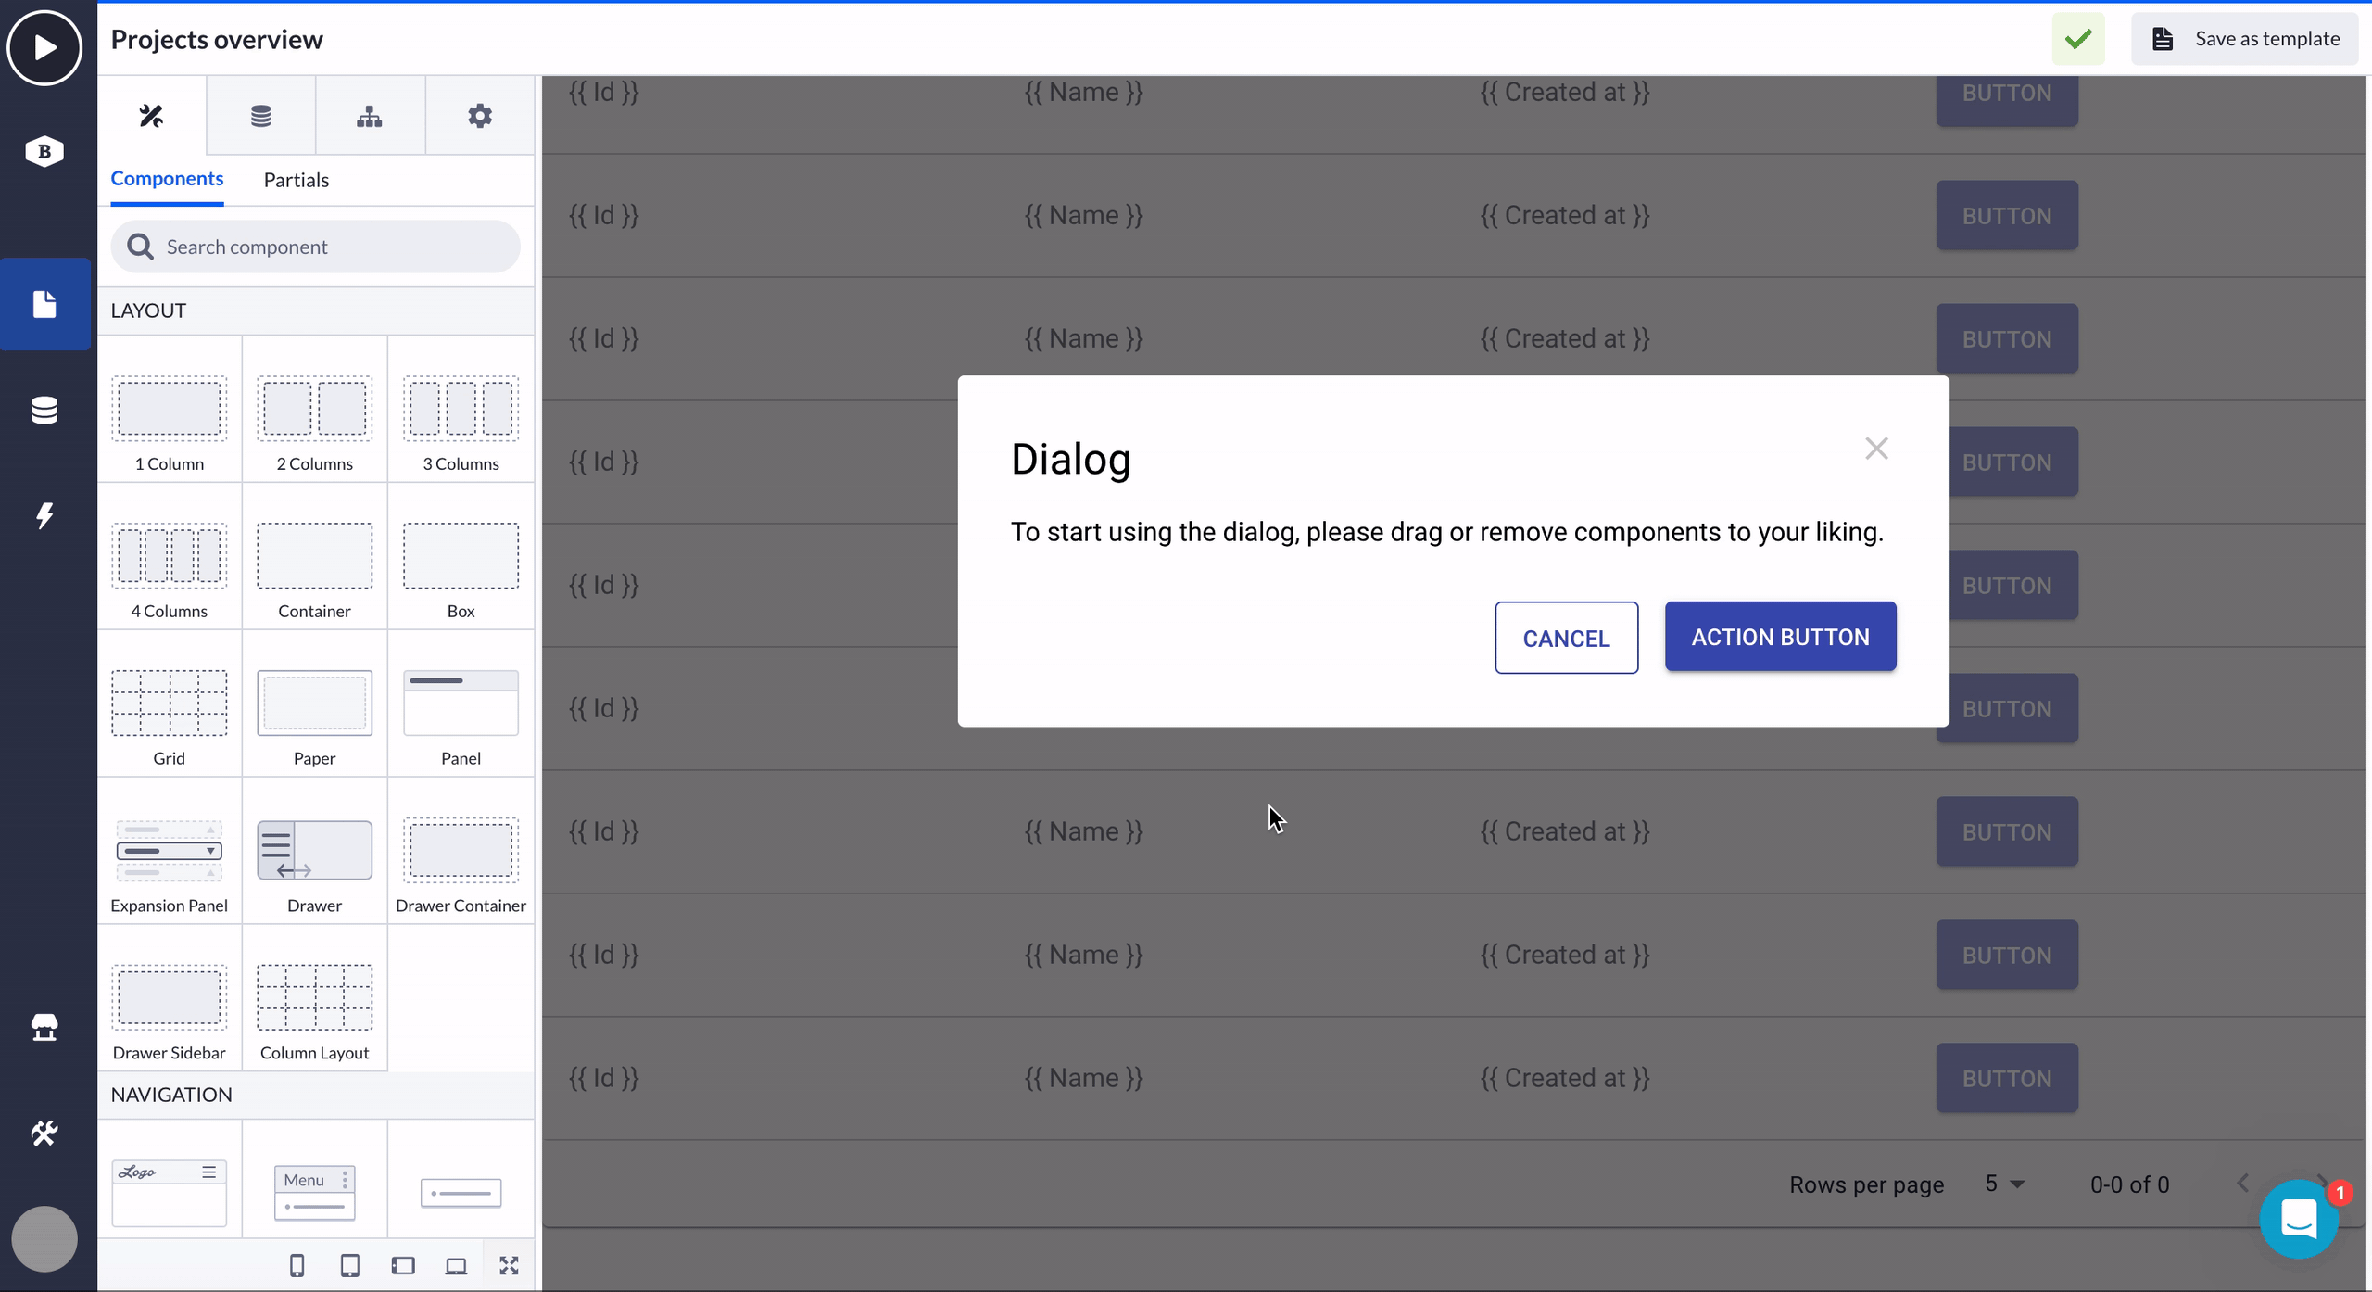Screen dimensions: 2372x1292
Task: Click Save as template button
Action: (x=2244, y=39)
